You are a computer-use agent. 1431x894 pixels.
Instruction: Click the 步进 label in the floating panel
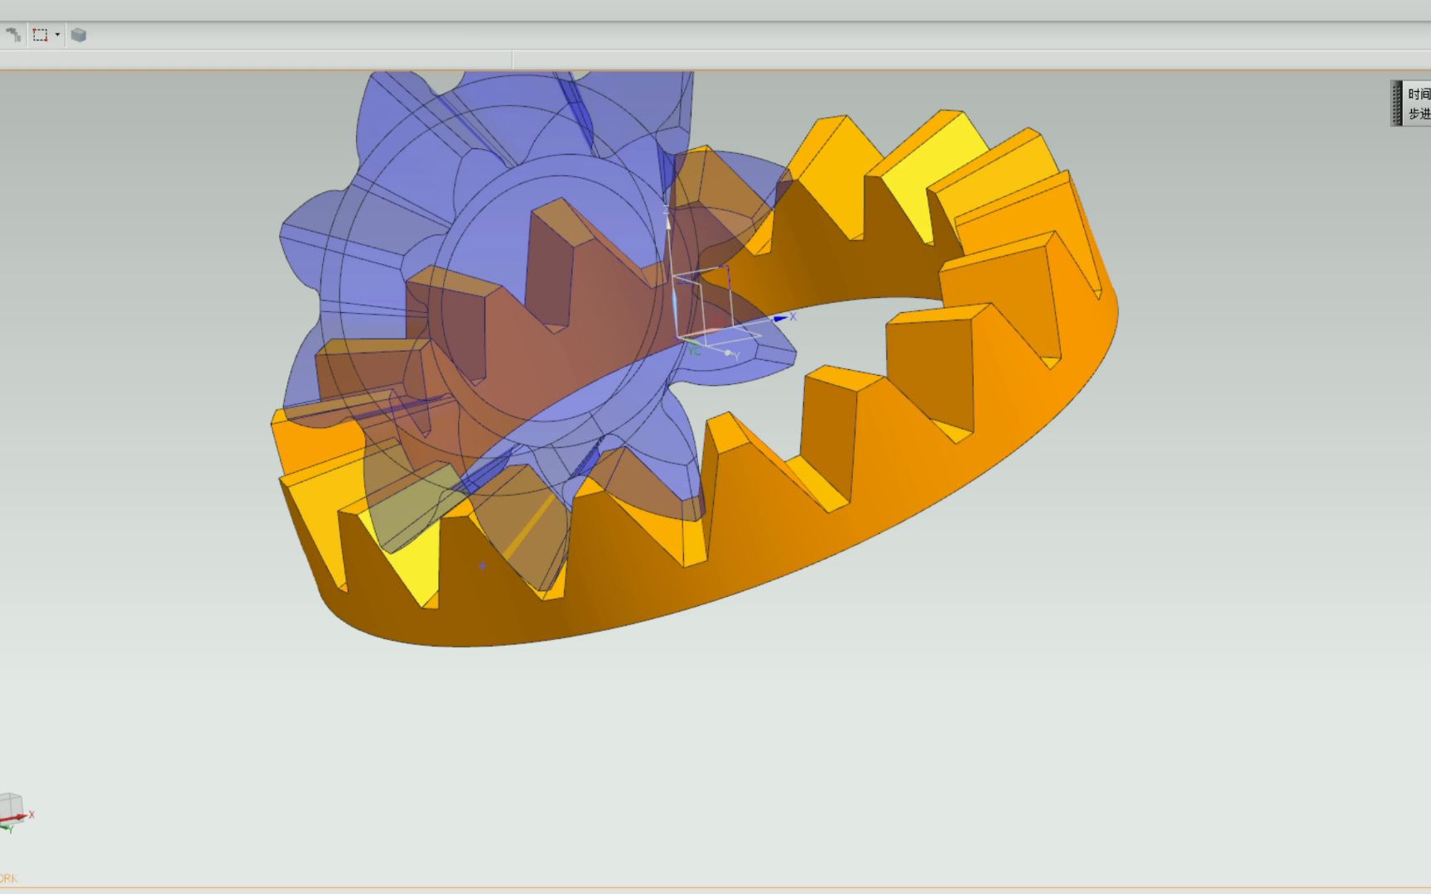pyautogui.click(x=1419, y=113)
